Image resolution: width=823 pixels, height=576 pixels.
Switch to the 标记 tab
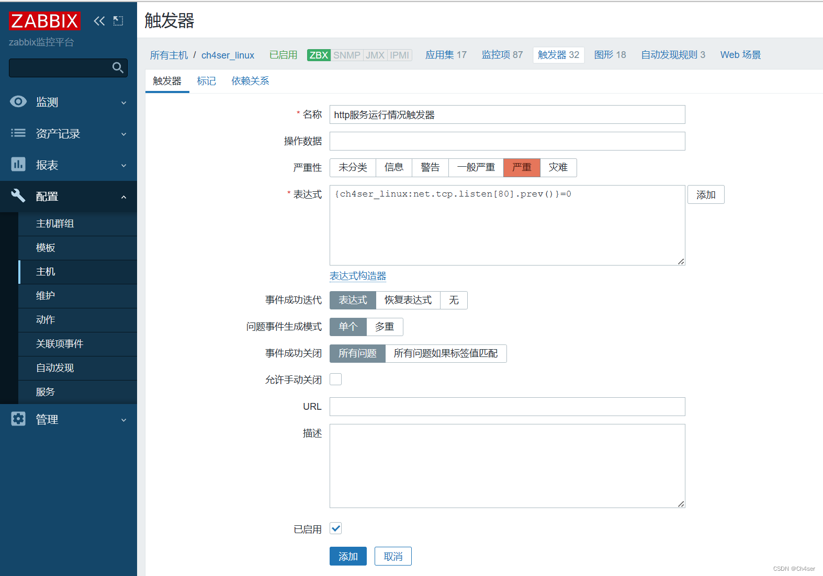tap(206, 81)
